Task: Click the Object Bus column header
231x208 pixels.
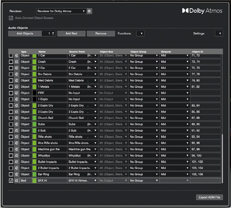Action: click(x=106, y=52)
